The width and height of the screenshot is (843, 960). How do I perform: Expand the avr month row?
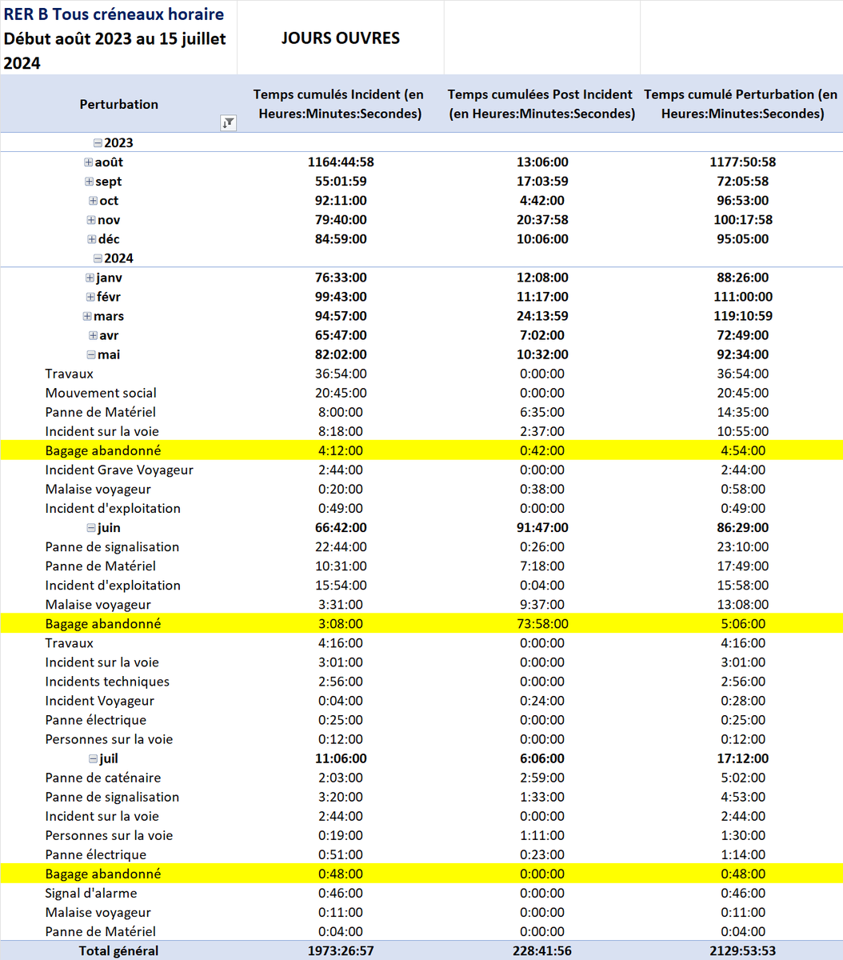94,335
